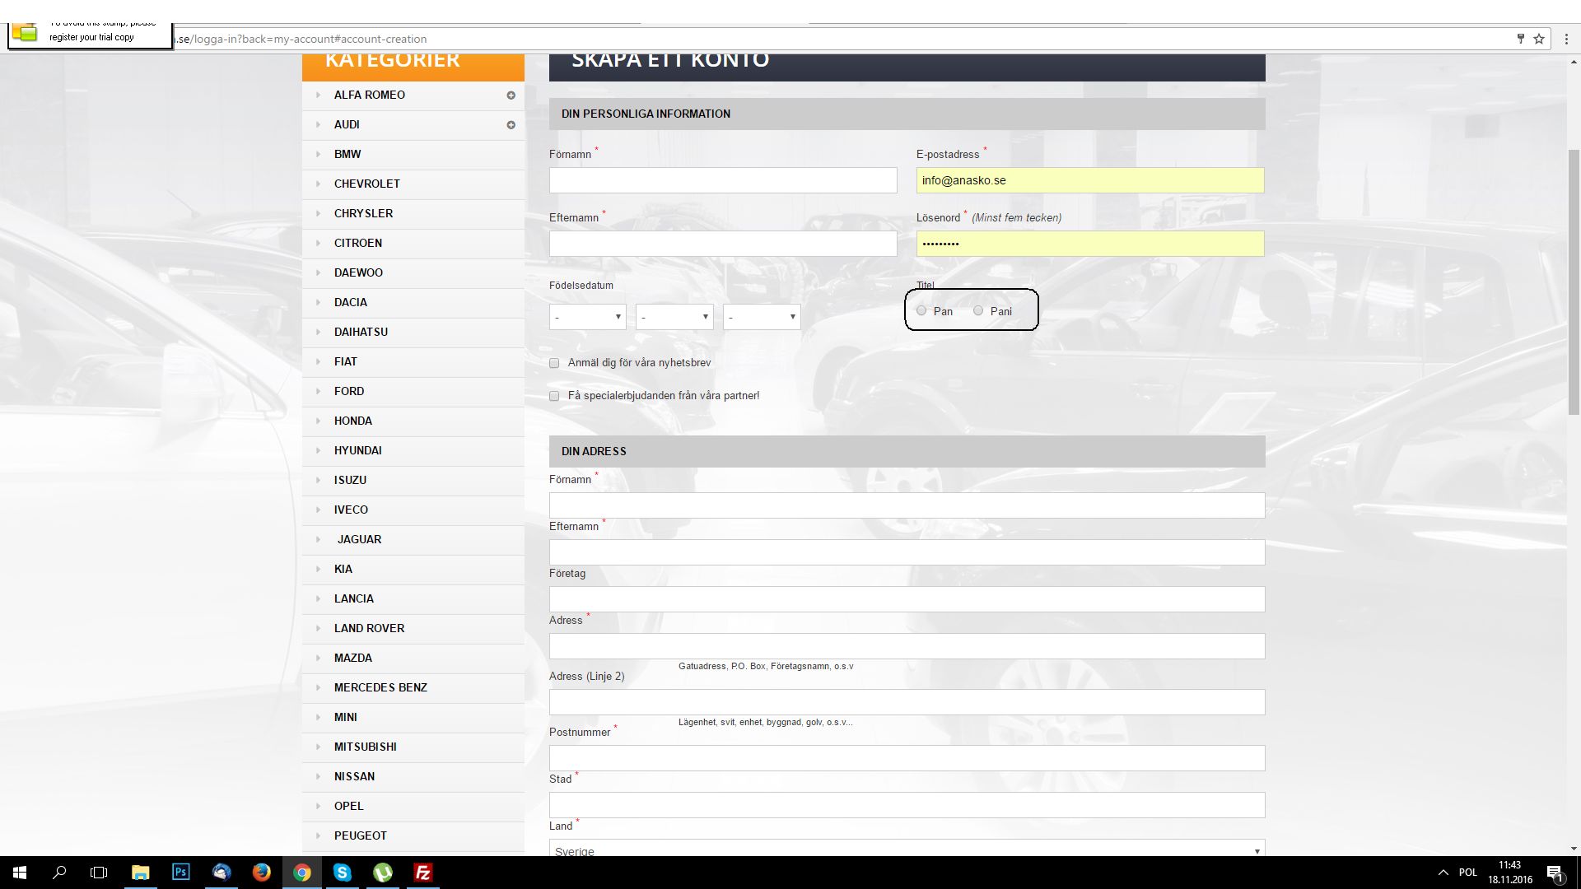The height and width of the screenshot is (889, 1581).
Task: Check special offers from partners box
Action: pyautogui.click(x=554, y=396)
